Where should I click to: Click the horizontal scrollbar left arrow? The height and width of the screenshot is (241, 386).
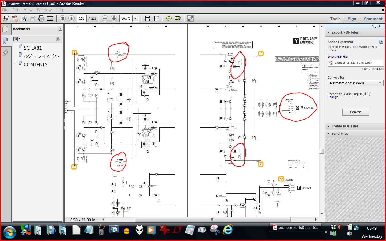103,220
